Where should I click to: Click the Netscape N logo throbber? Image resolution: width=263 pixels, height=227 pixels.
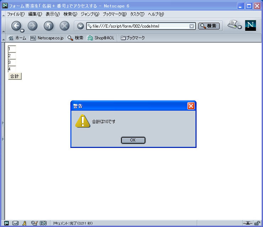251,26
